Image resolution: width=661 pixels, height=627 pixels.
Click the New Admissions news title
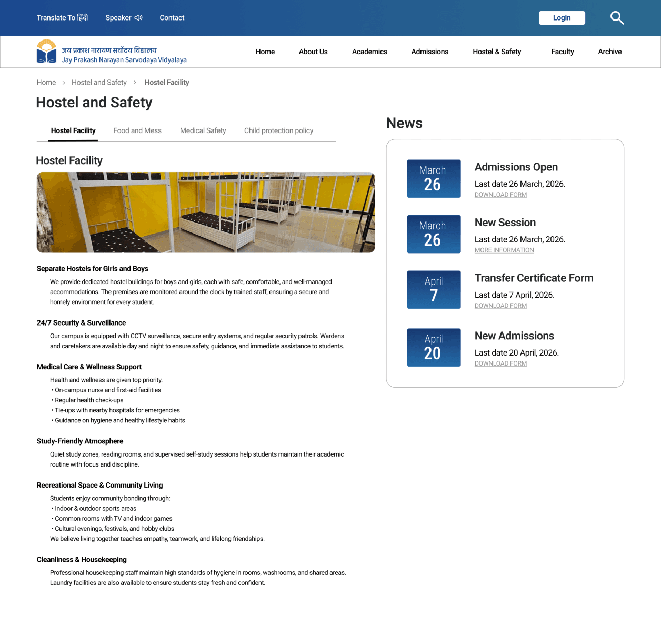514,336
